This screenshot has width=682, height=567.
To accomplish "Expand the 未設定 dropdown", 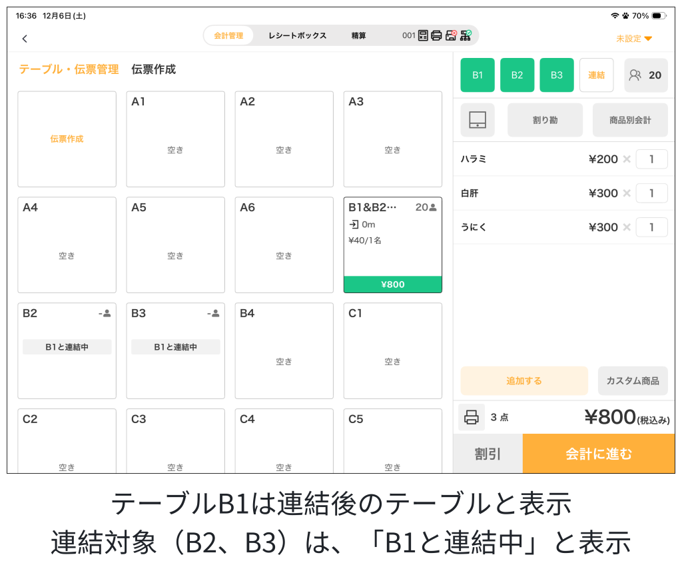I will point(633,39).
